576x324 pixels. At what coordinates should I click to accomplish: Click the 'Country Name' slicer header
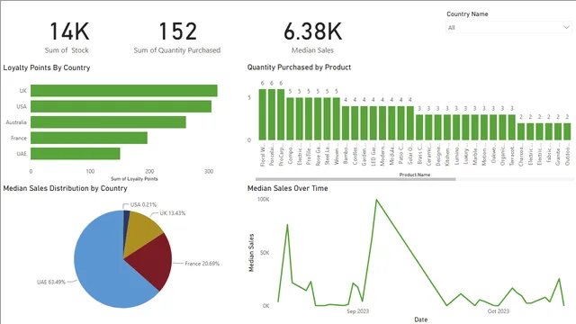coord(467,14)
